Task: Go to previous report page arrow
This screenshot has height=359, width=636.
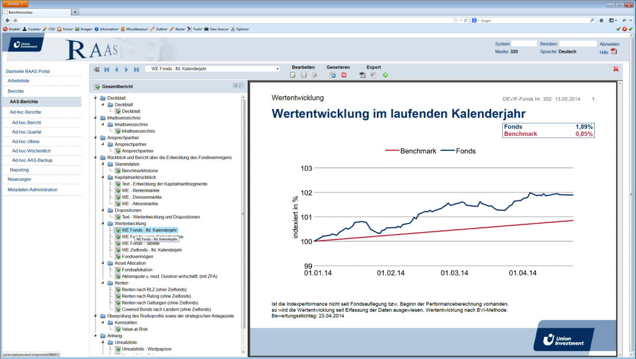Action: pyautogui.click(x=116, y=69)
